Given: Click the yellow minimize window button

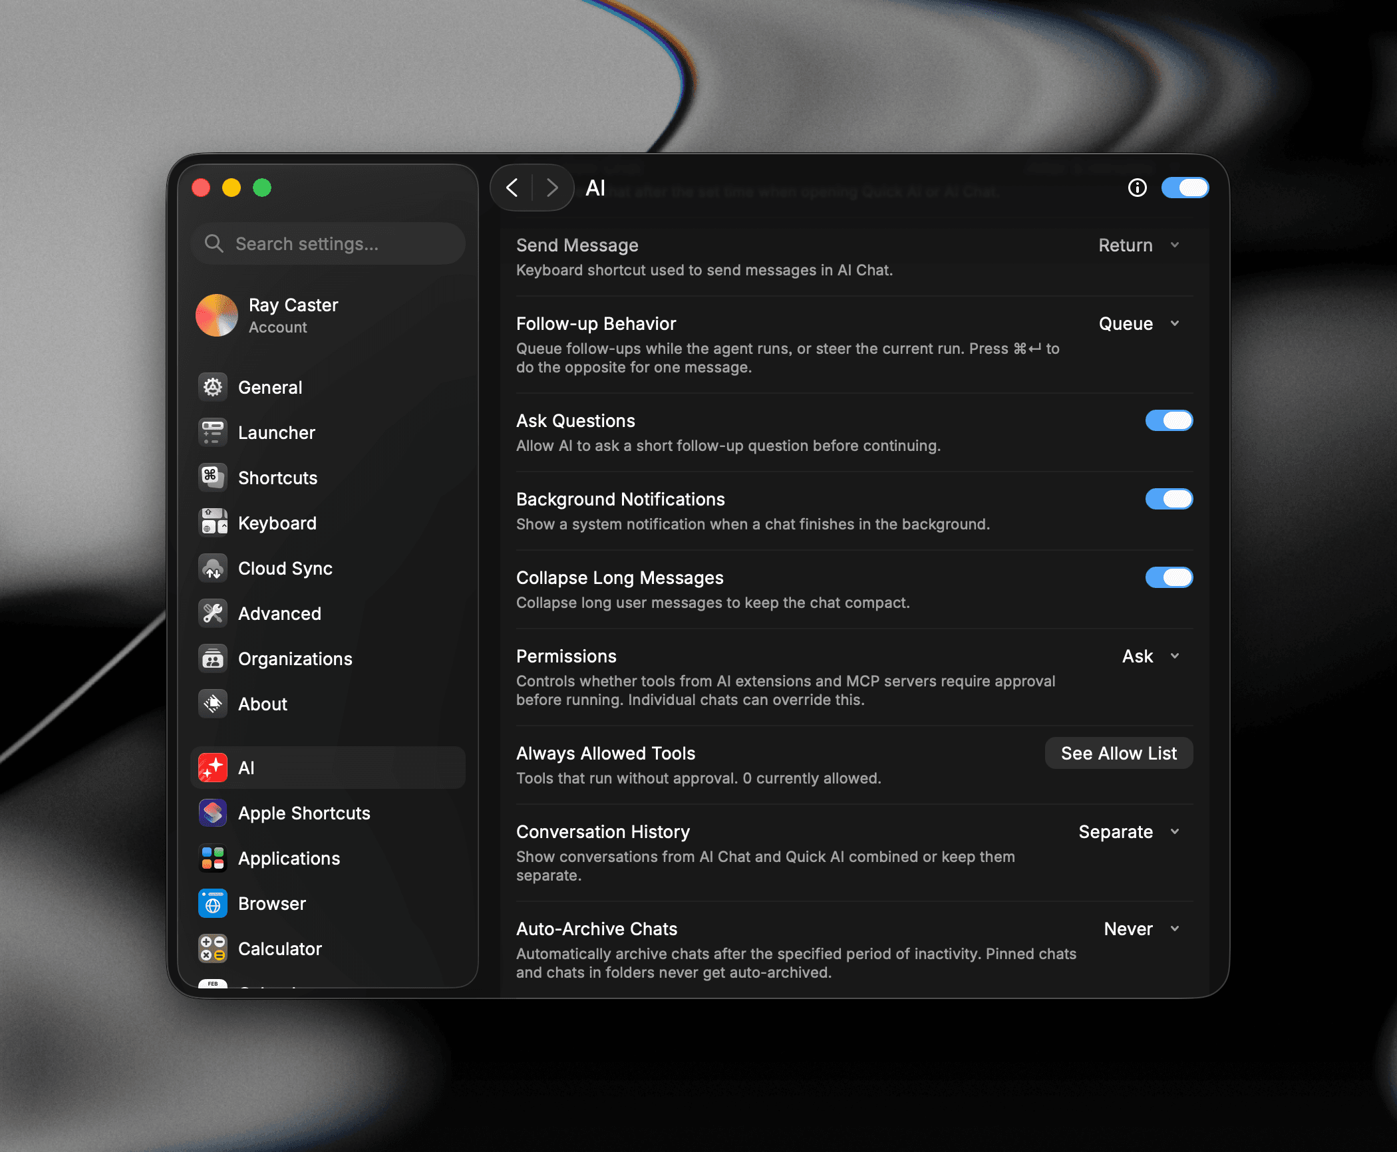Looking at the screenshot, I should click(232, 188).
